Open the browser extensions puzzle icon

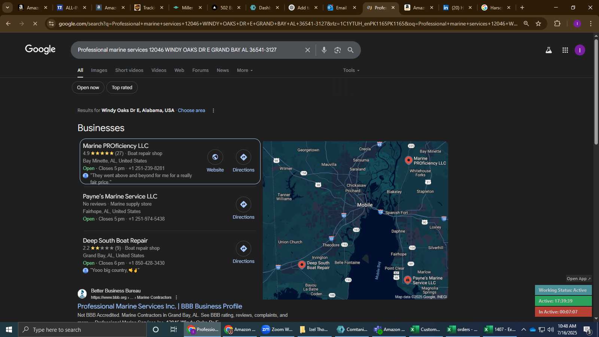(557, 24)
